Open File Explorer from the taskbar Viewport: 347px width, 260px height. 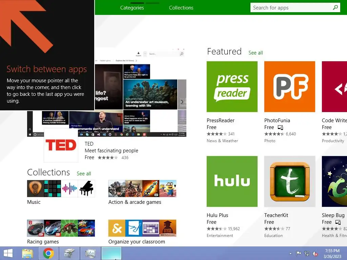click(x=28, y=253)
